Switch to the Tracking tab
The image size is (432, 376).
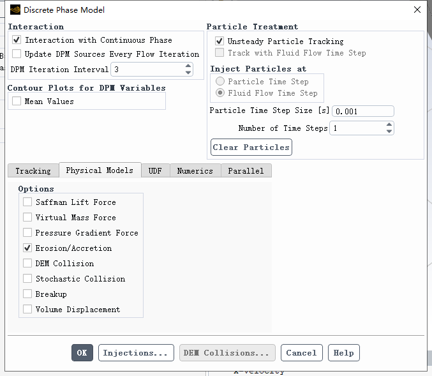(x=33, y=170)
